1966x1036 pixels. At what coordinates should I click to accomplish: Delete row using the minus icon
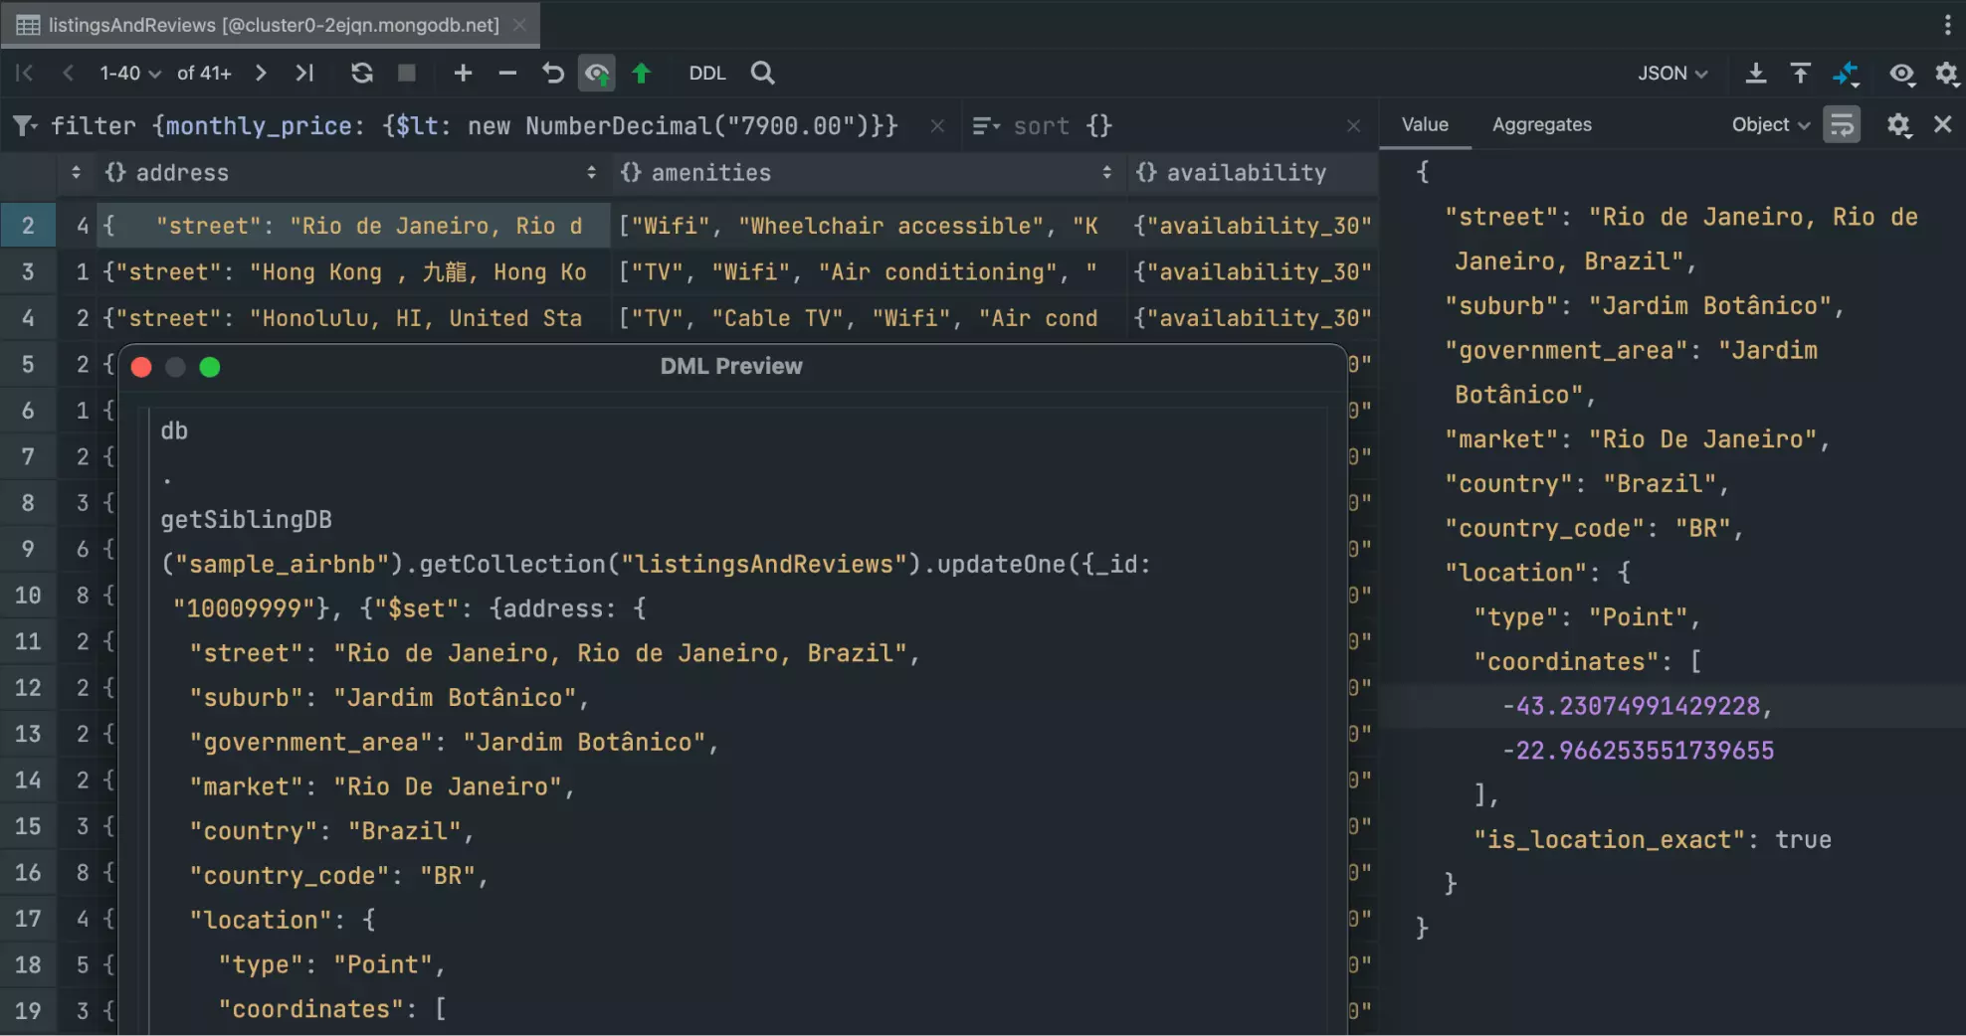pyautogui.click(x=507, y=73)
